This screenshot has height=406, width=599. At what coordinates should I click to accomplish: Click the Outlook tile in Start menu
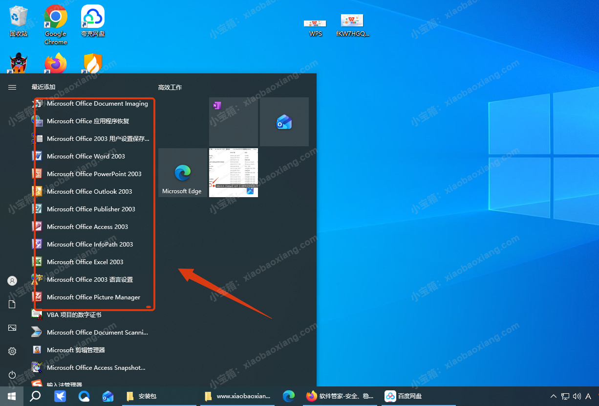pyautogui.click(x=284, y=121)
